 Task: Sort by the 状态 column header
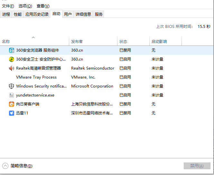coord(133,41)
